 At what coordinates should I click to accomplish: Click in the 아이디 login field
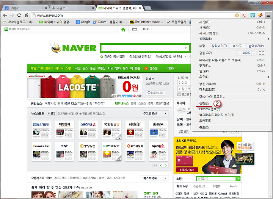[x=184, y=83]
